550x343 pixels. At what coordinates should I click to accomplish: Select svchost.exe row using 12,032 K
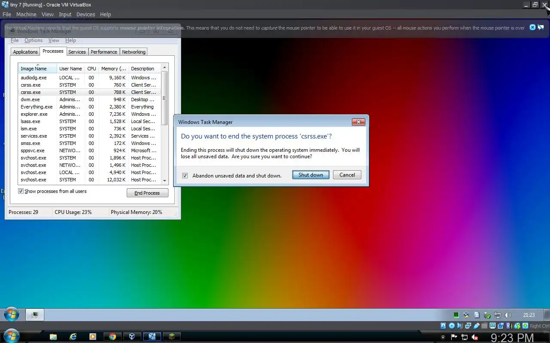click(x=89, y=180)
